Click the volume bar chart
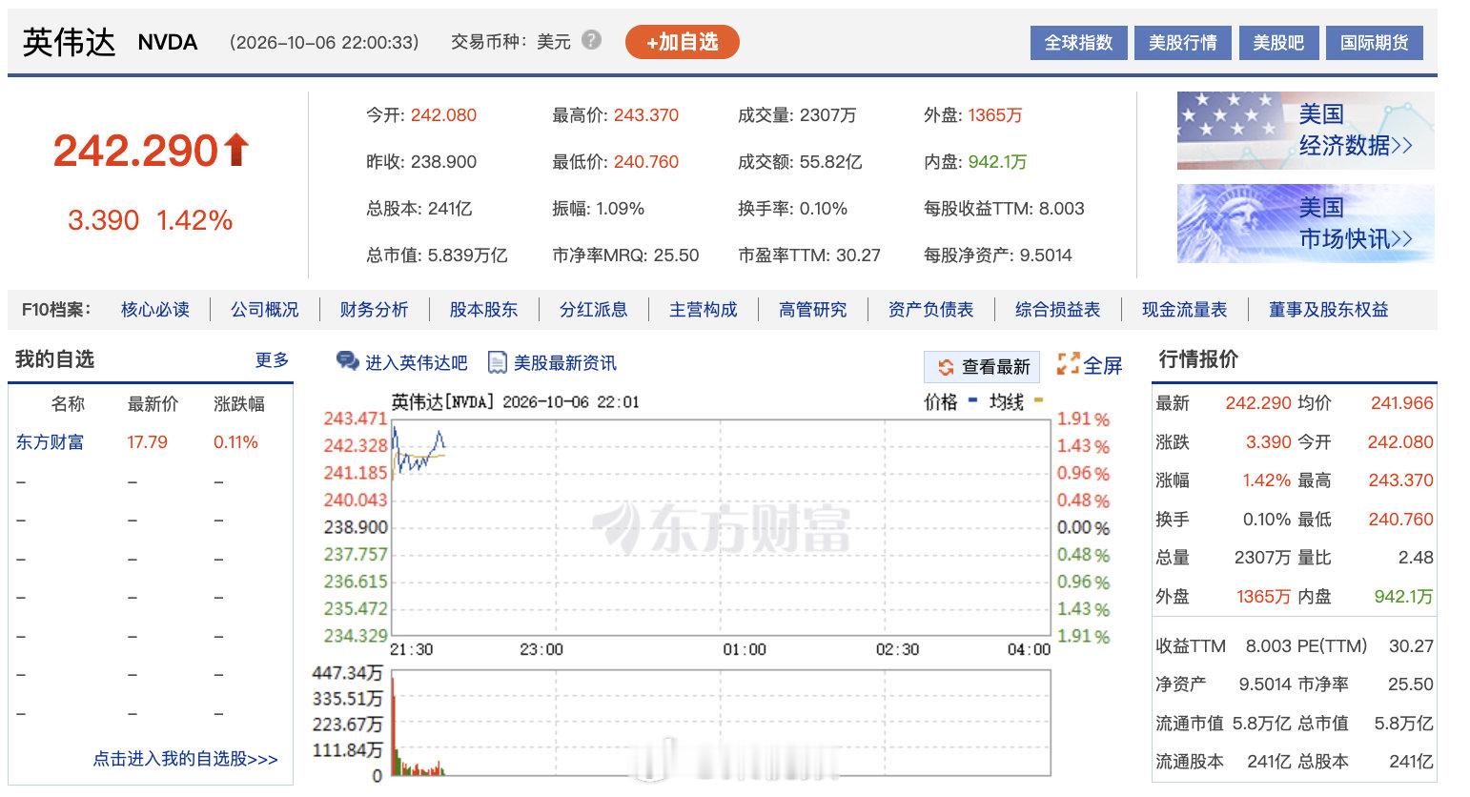 721,723
